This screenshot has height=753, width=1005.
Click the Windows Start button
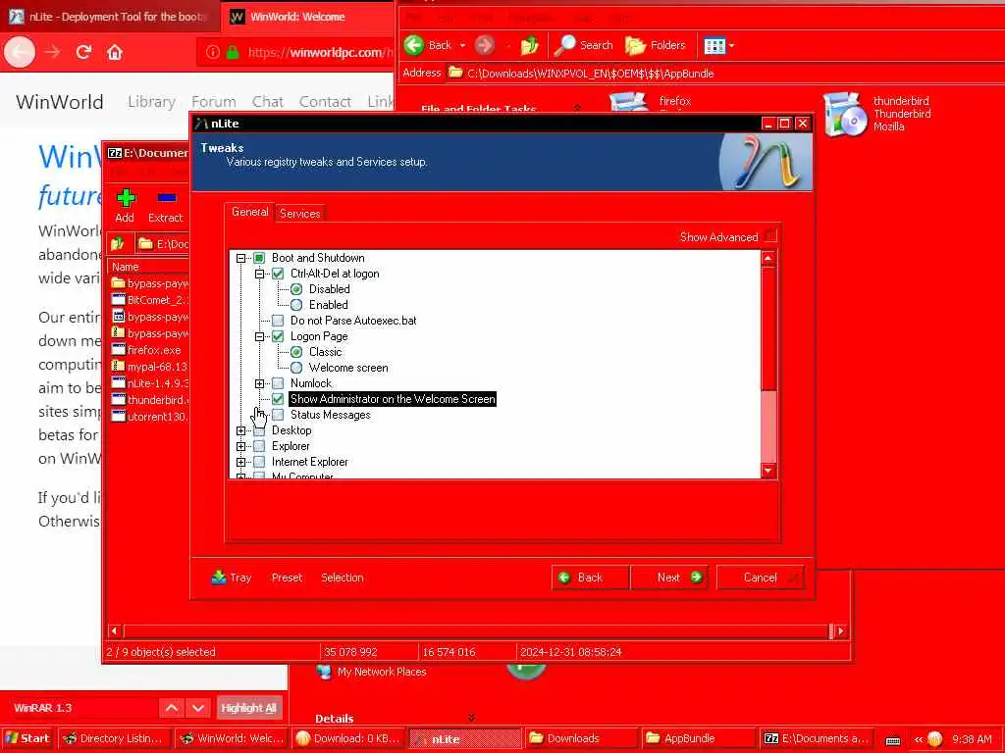pos(27,738)
